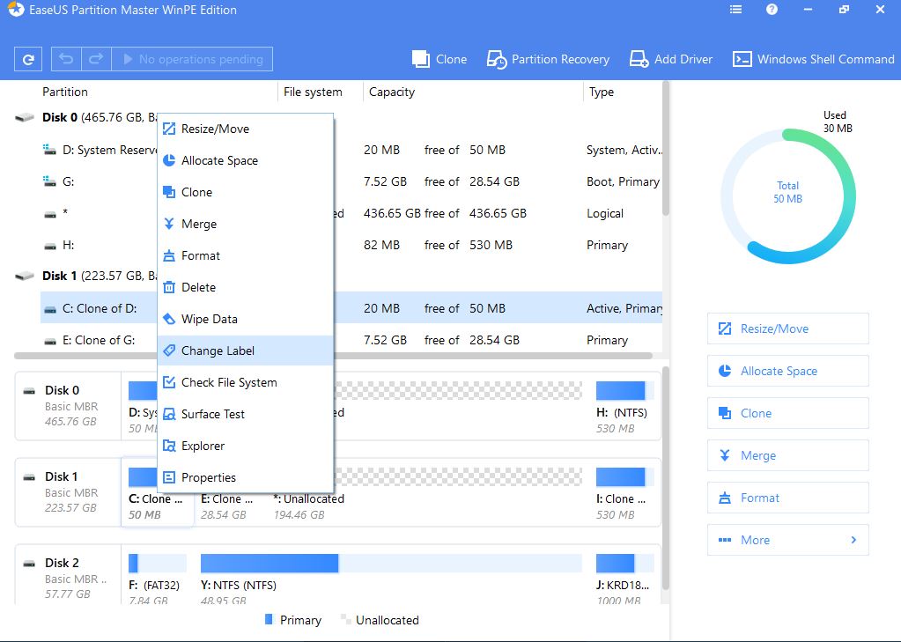Click the help question mark icon

tap(772, 10)
